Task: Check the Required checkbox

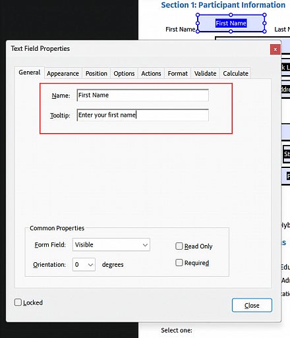Action: tap(179, 262)
